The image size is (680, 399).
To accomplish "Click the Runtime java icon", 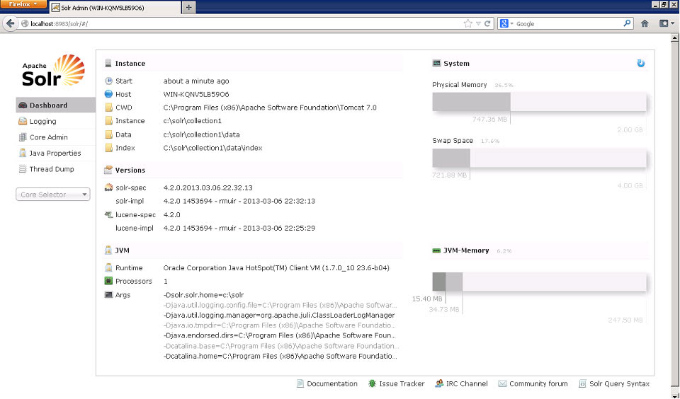I will pos(108,267).
